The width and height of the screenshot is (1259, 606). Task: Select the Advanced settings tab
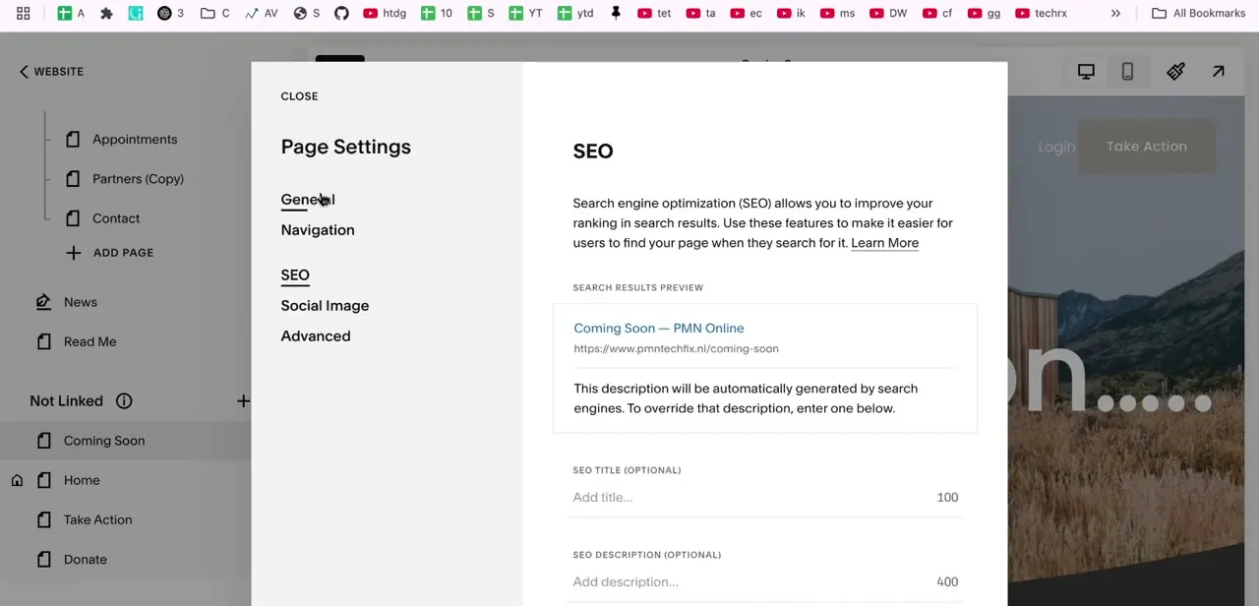point(316,335)
